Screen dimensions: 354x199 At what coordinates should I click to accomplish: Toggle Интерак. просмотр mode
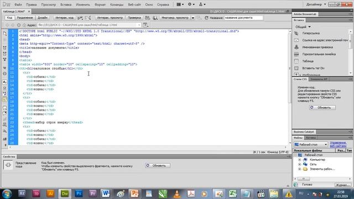pyautogui.click(x=110, y=18)
